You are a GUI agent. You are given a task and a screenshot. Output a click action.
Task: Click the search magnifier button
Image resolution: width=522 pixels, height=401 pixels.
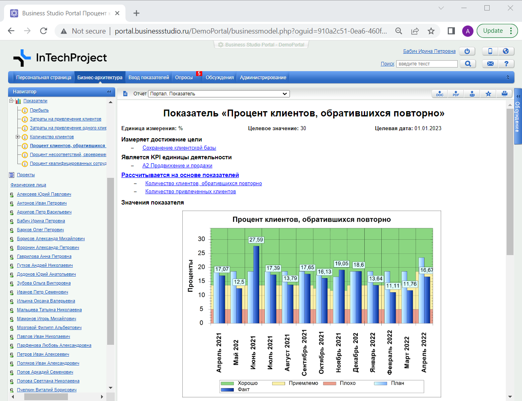[468, 64]
